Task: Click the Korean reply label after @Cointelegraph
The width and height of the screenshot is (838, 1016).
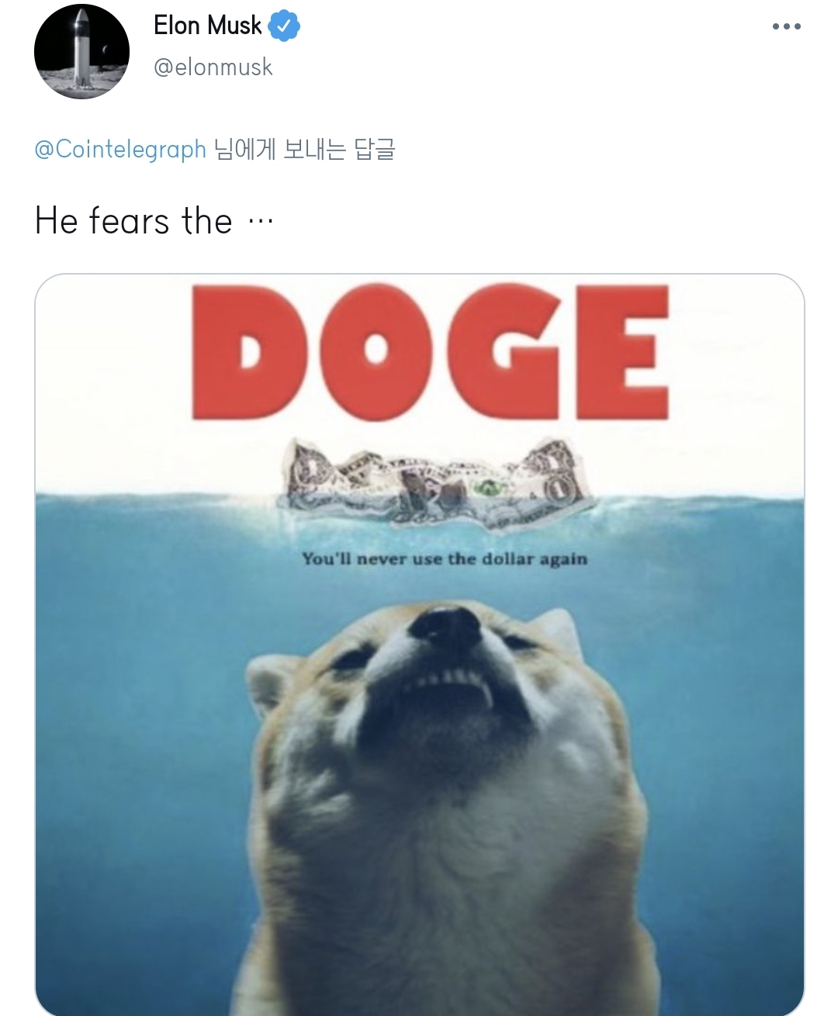Action: pyautogui.click(x=305, y=148)
